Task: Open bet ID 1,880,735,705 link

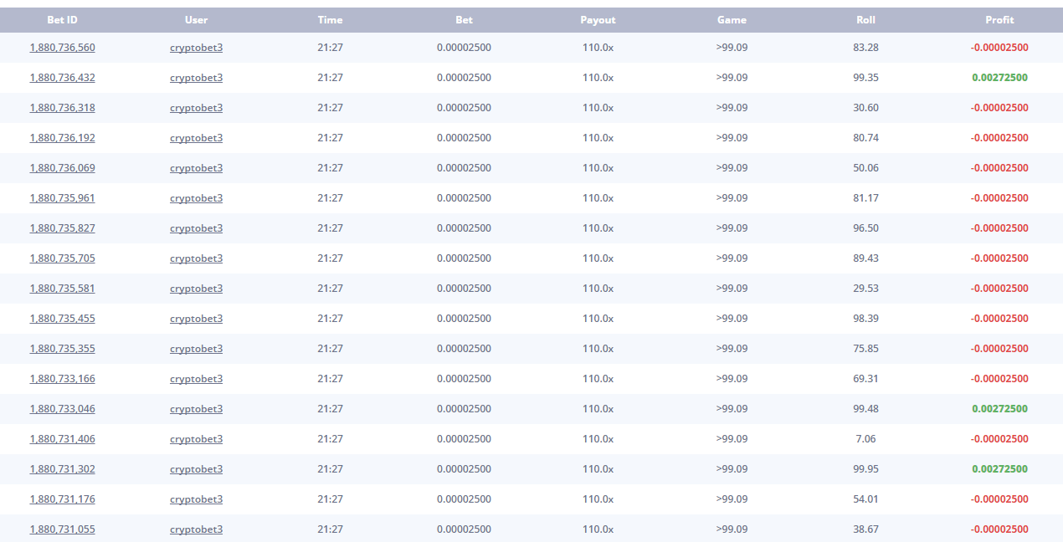Action: pyautogui.click(x=62, y=258)
